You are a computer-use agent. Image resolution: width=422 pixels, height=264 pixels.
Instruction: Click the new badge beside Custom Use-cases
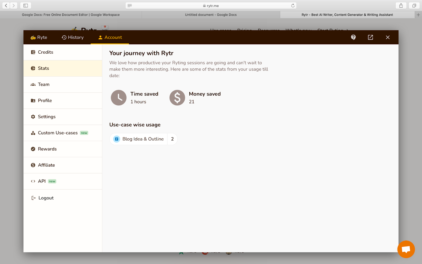(x=84, y=133)
